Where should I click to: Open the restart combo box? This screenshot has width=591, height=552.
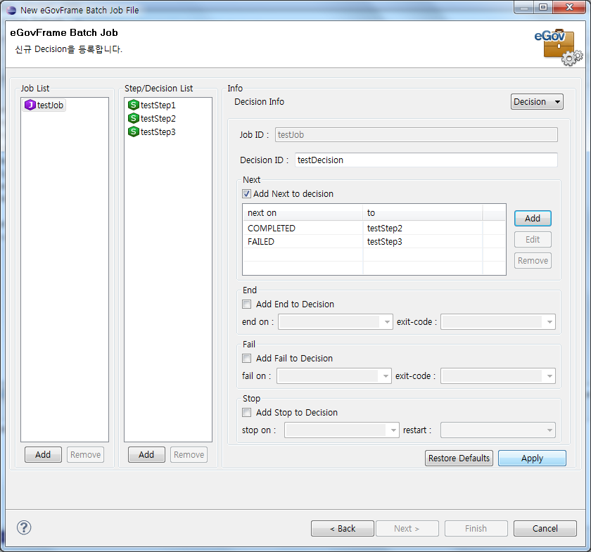498,430
